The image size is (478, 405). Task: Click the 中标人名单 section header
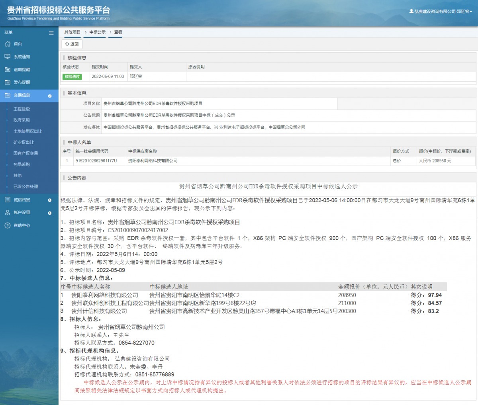point(79,142)
